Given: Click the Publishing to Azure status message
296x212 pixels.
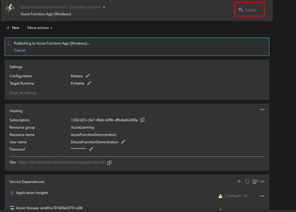Looking at the screenshot, I should (x=52, y=43).
